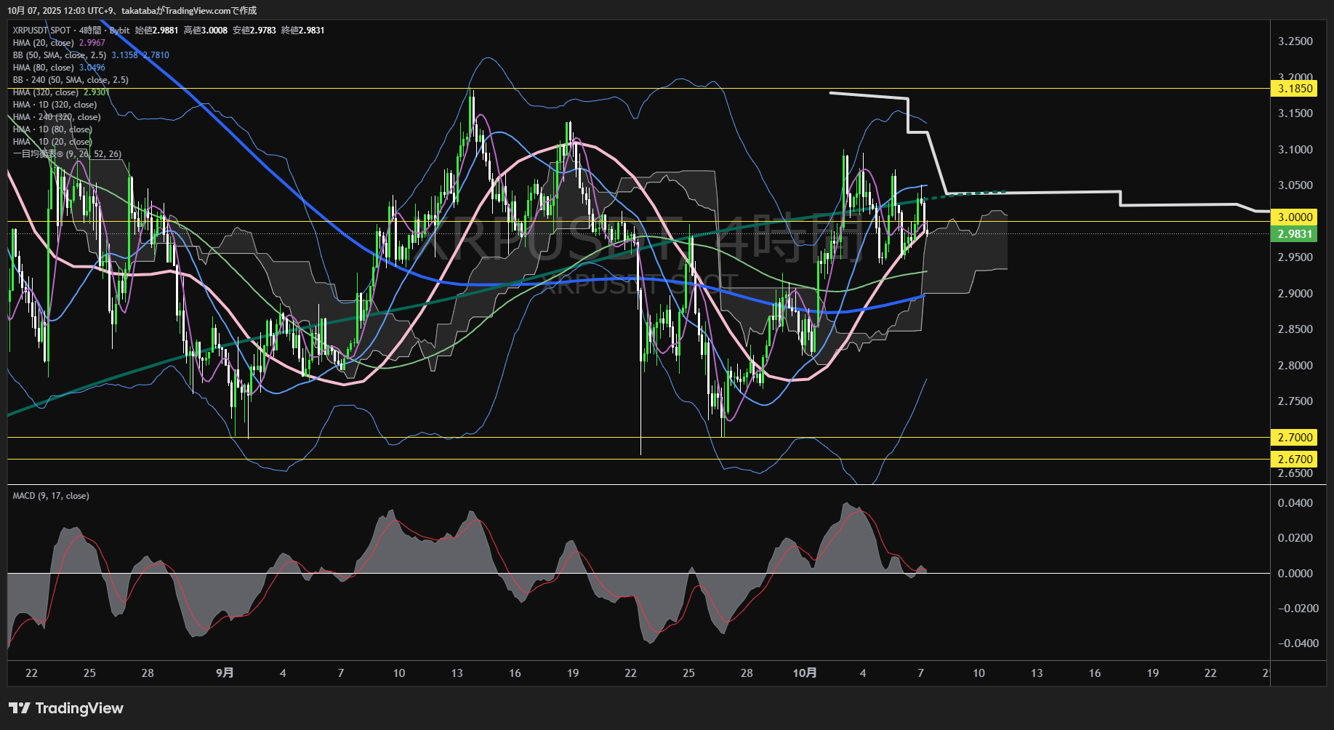Click the yellow 3.1850 price label

(1295, 89)
